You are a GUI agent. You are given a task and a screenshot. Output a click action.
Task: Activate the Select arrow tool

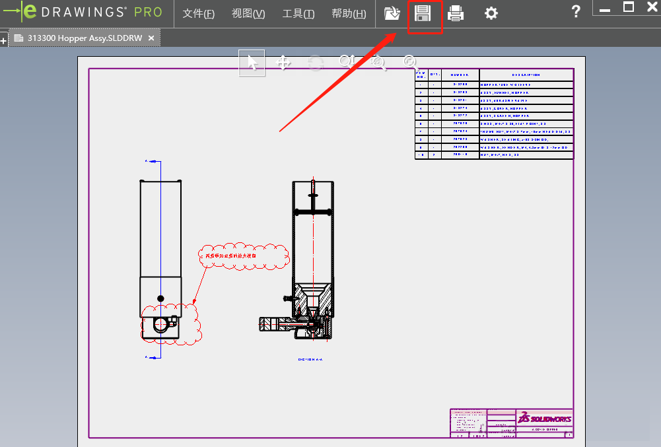(252, 63)
